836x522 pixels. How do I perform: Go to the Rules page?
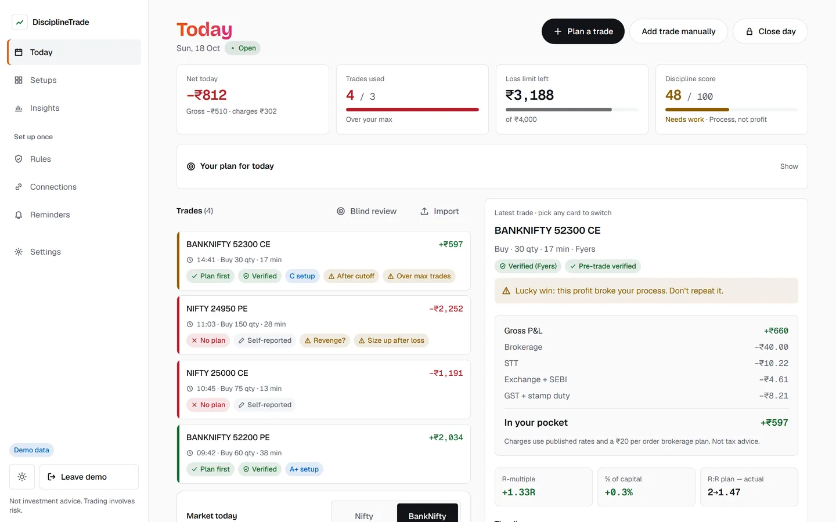(x=74, y=159)
